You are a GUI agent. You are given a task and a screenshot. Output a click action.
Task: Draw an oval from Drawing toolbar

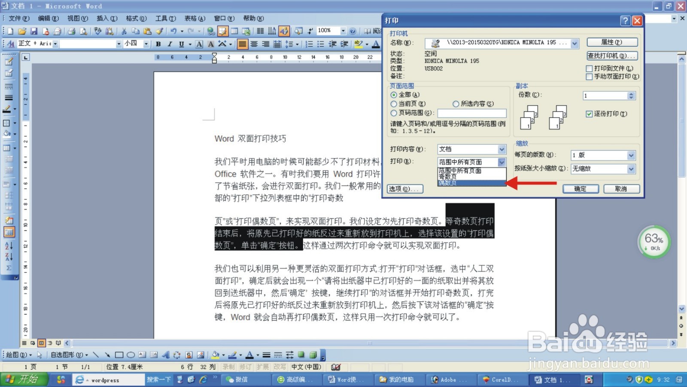click(131, 355)
